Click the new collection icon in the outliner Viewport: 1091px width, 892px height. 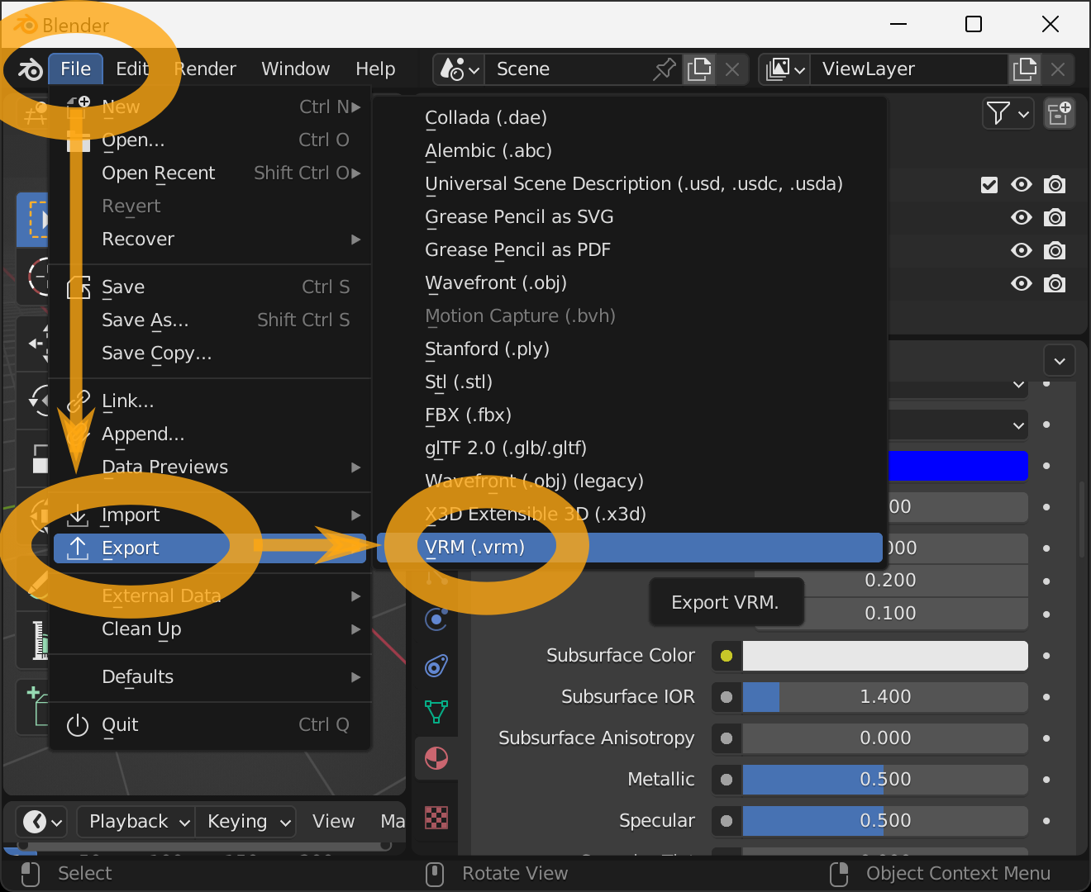point(1059,113)
